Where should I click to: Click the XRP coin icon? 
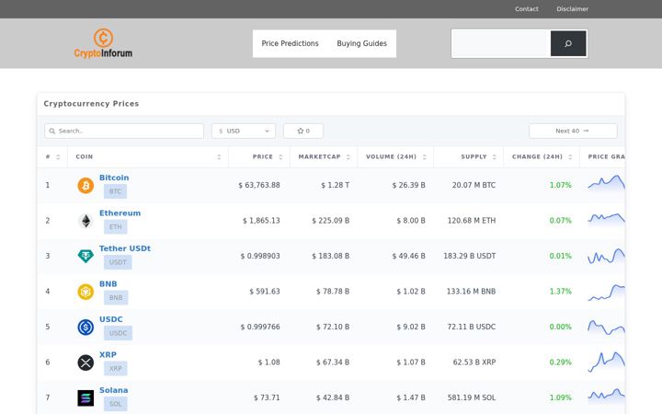[x=86, y=362]
